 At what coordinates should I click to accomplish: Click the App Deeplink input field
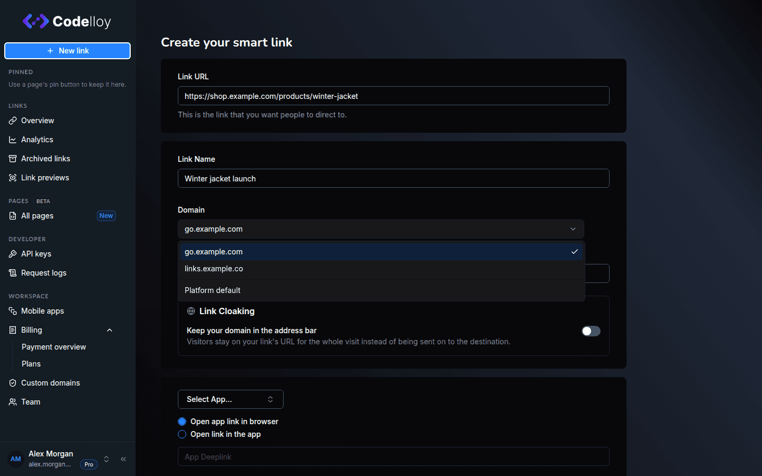(394, 456)
